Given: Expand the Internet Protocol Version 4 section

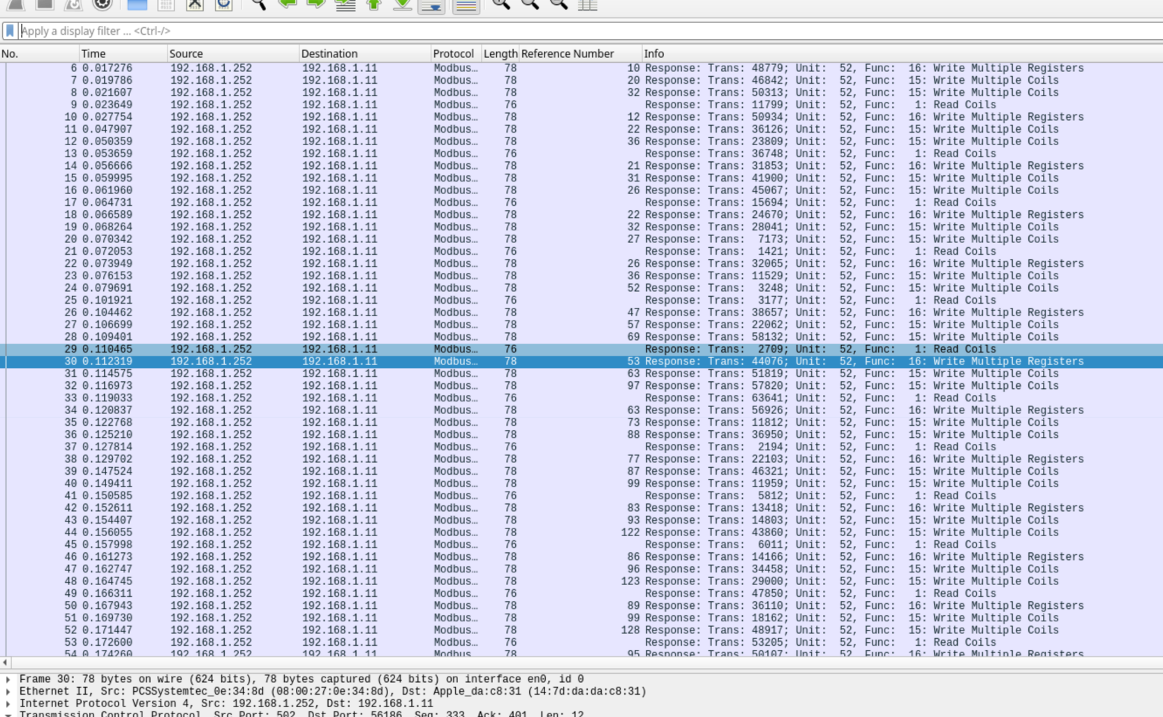Looking at the screenshot, I should (x=8, y=704).
